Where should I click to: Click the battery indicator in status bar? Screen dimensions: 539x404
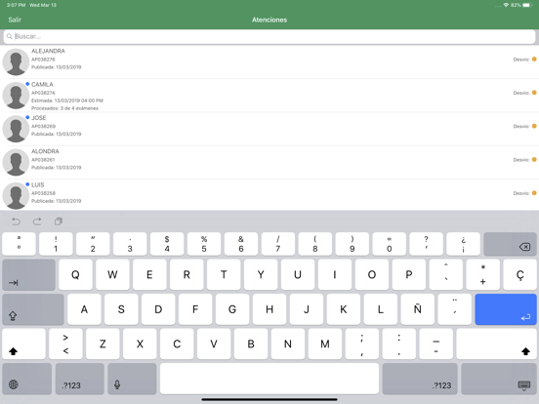tap(527, 5)
